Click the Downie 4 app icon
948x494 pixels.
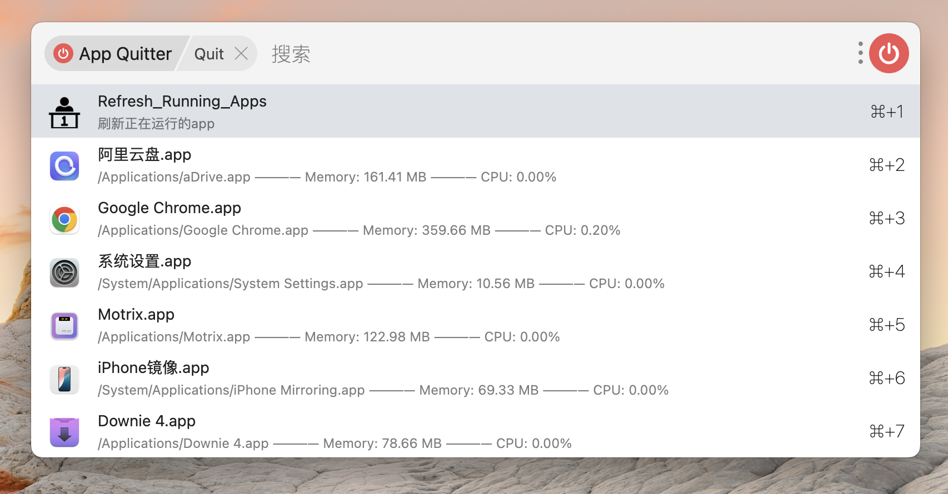64,432
